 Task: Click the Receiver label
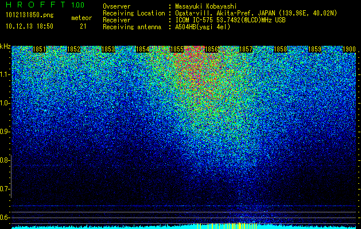tap(117, 20)
